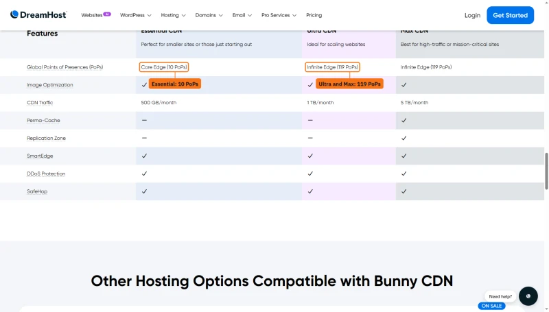Expand the Hosting dropdown menu

(173, 15)
